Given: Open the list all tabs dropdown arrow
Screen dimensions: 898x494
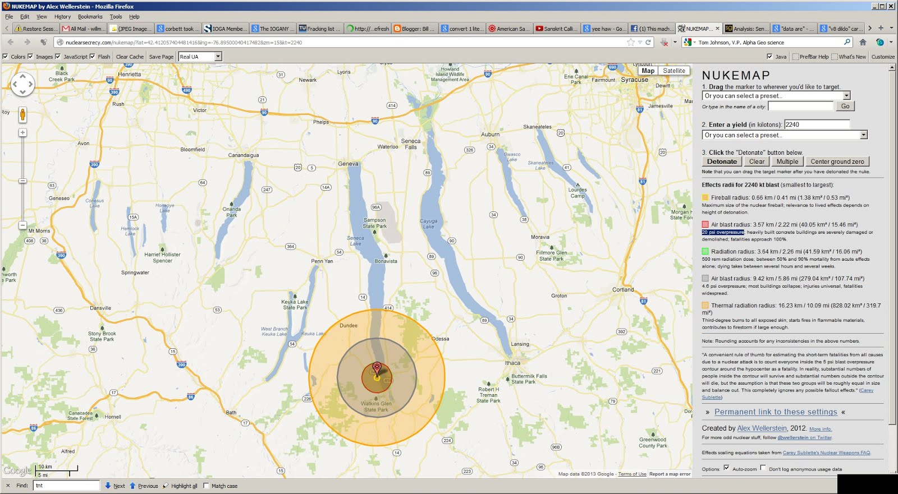Looking at the screenshot, I should (x=891, y=28).
